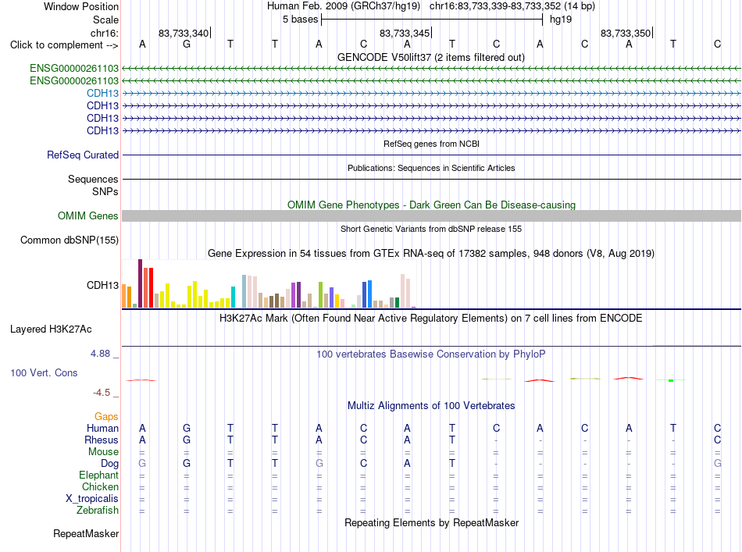Click the gray OMIM Genes bar

(x=431, y=215)
